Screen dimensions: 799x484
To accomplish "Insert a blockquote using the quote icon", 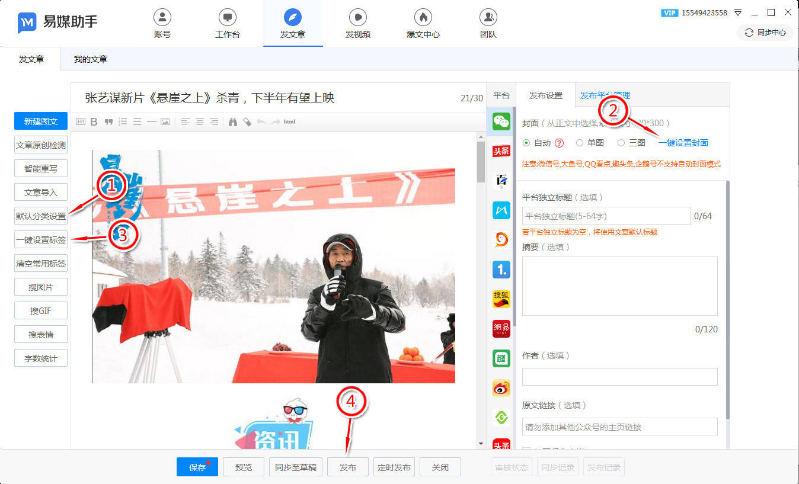I will [x=108, y=122].
